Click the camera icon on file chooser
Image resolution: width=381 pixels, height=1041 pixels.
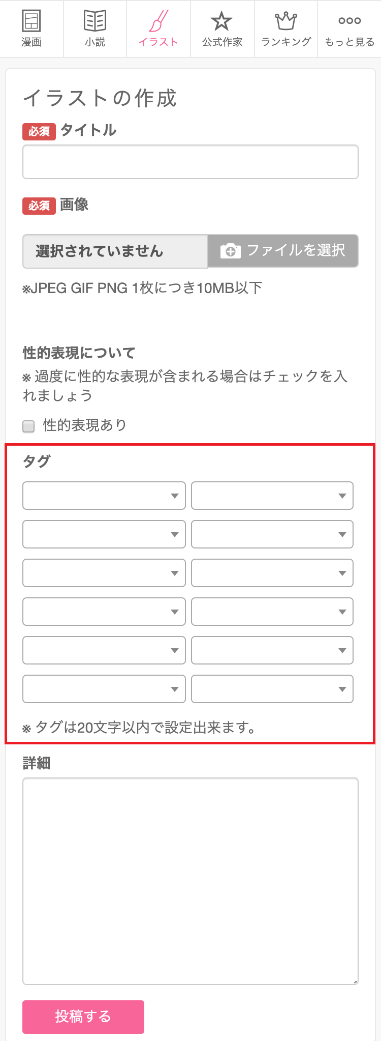click(x=230, y=251)
